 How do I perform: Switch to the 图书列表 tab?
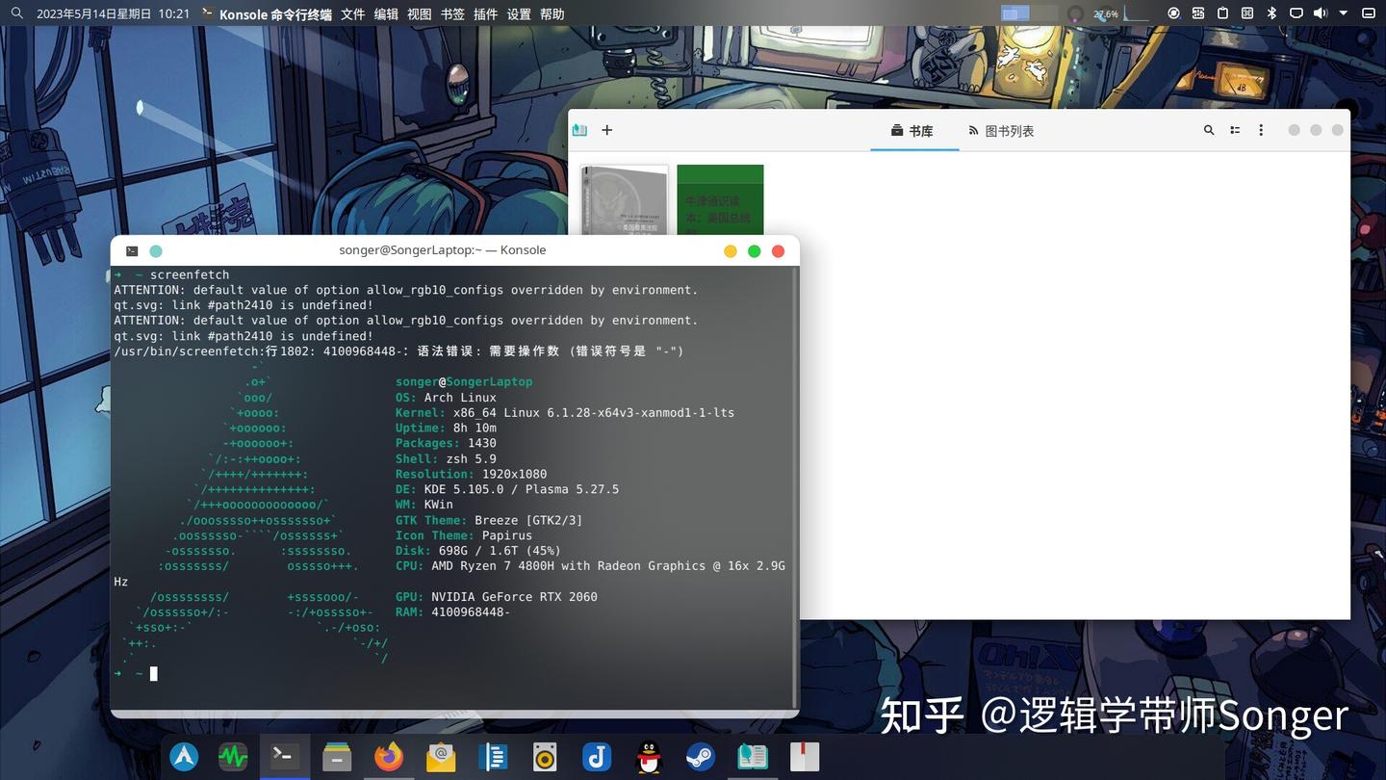point(1001,131)
